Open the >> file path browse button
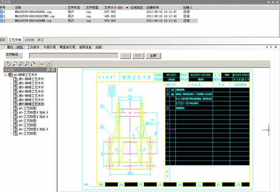Viewport: 280px width, 192px height. coord(125,56)
